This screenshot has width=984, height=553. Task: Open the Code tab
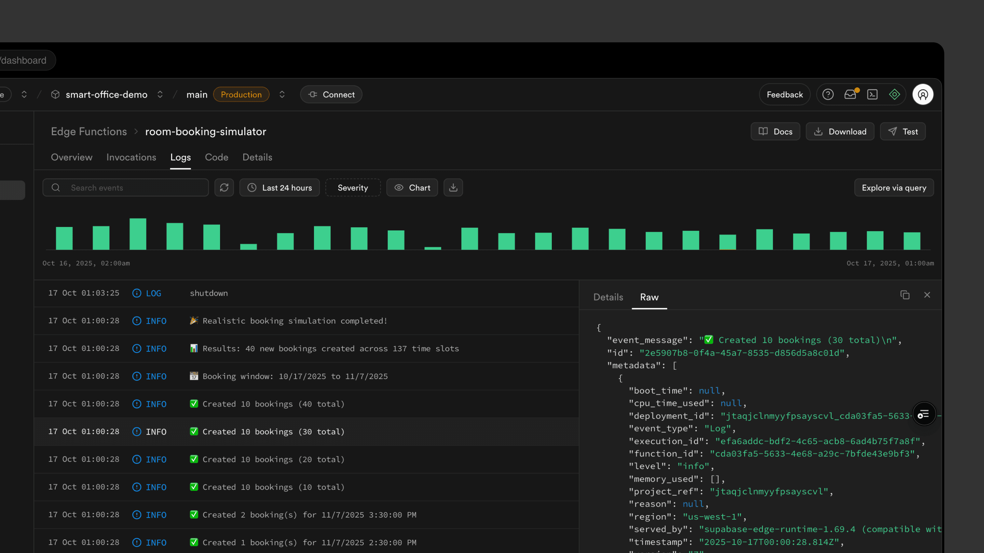point(217,157)
